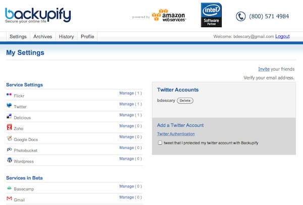Manage the Flickr service settings
The image size is (303, 205).
[126, 93]
